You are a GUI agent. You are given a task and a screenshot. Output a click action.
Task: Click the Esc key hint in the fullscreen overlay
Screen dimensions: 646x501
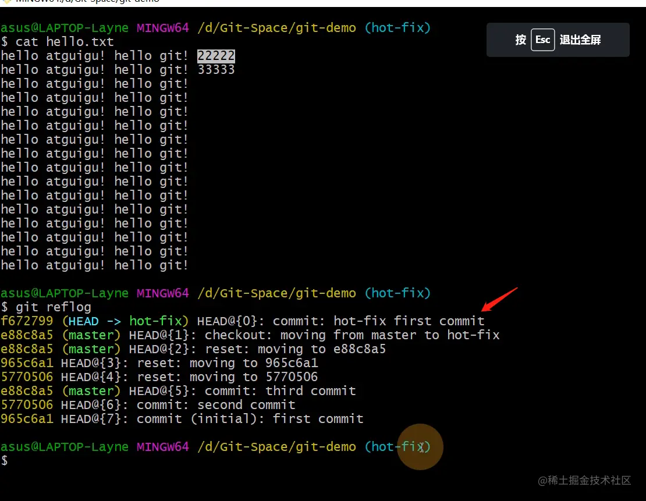pyautogui.click(x=542, y=40)
